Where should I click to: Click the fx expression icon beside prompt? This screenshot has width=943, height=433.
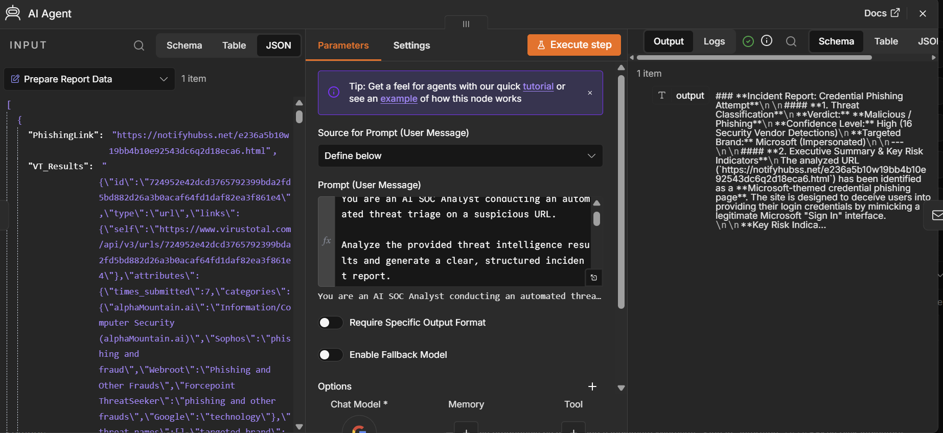point(327,241)
